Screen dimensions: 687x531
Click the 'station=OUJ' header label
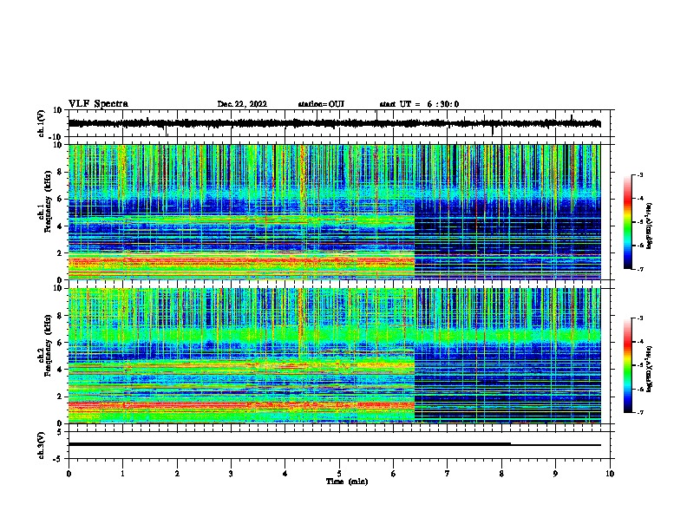click(321, 104)
